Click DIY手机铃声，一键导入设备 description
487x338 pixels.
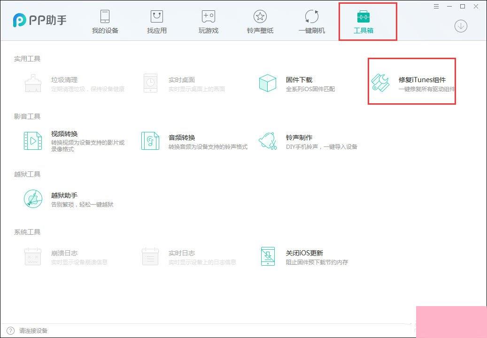(x=322, y=147)
